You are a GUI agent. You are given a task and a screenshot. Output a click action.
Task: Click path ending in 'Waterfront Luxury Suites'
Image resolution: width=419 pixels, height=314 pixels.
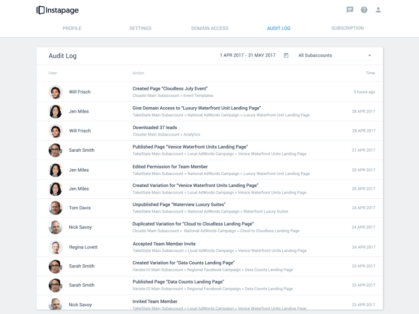[x=211, y=211]
